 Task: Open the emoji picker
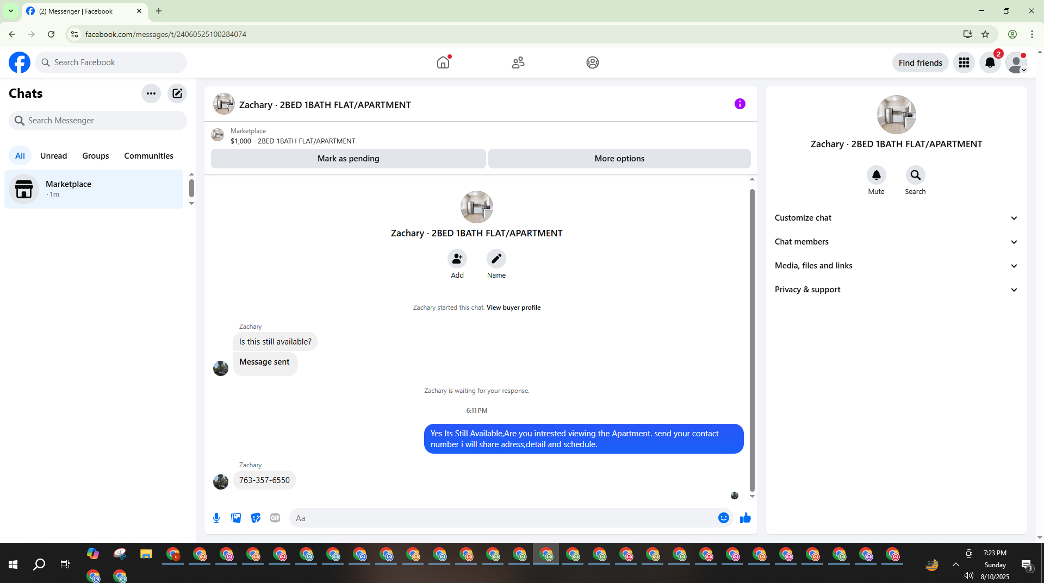point(724,518)
